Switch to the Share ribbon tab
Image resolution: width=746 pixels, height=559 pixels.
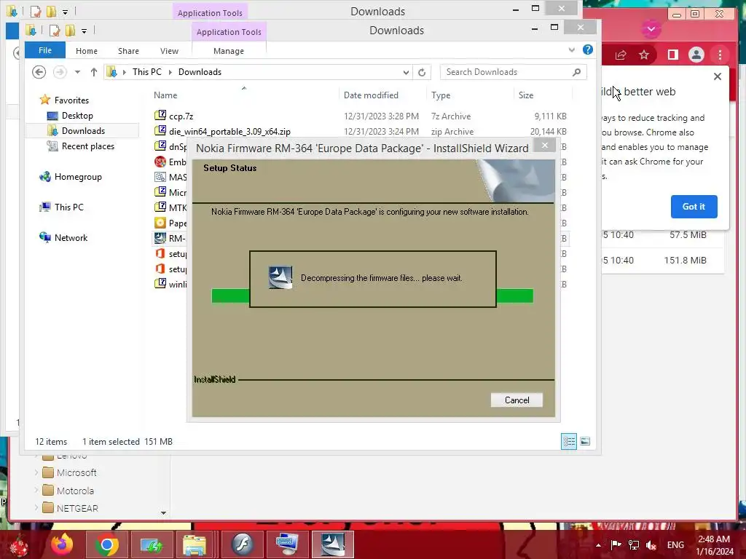tap(128, 51)
